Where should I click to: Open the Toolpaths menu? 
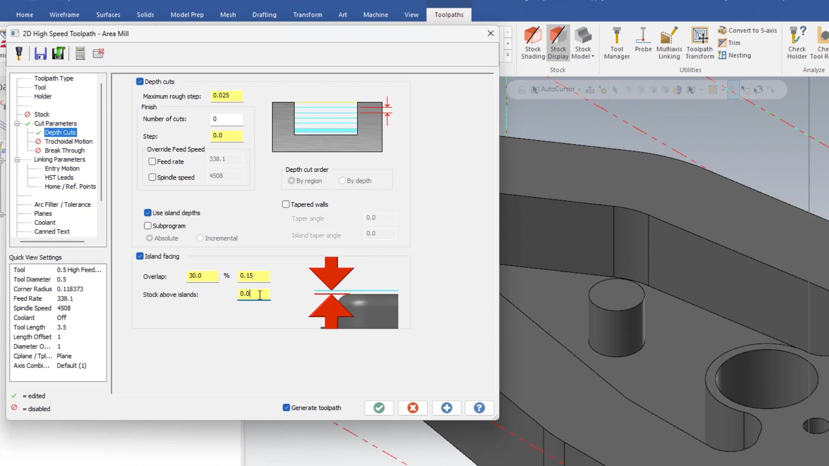pyautogui.click(x=449, y=14)
